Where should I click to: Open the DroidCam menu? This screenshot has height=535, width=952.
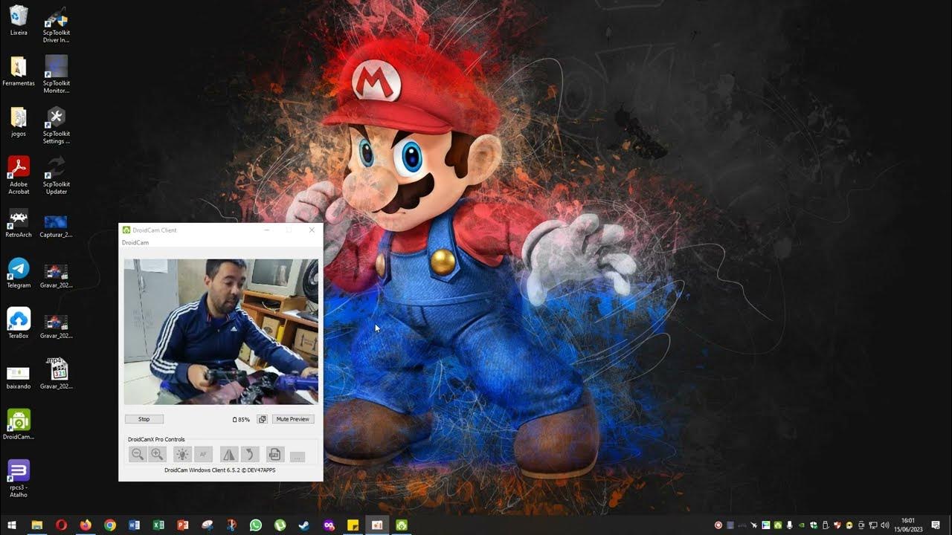click(x=135, y=243)
